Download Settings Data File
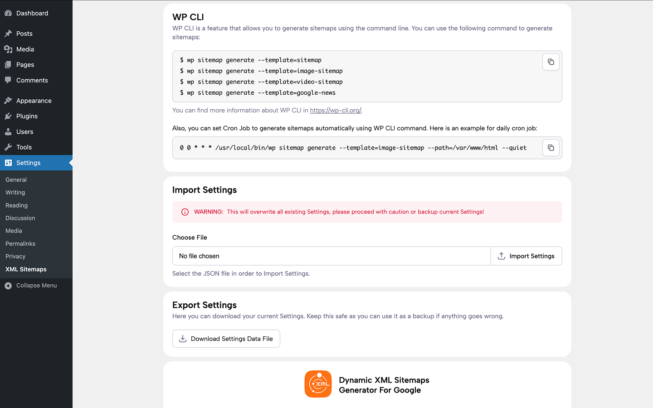Image resolution: width=653 pixels, height=408 pixels. pyautogui.click(x=226, y=339)
